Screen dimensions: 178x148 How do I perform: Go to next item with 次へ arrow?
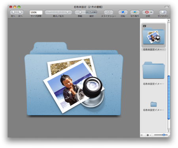[x=20, y=12]
